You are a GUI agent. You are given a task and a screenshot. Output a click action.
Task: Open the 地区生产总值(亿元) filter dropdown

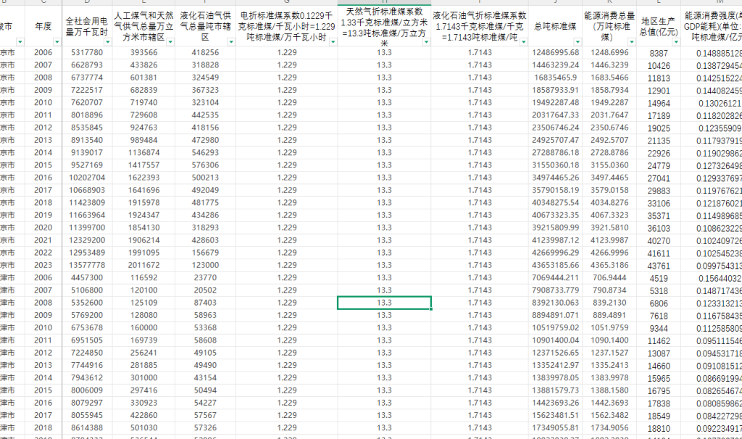click(676, 42)
